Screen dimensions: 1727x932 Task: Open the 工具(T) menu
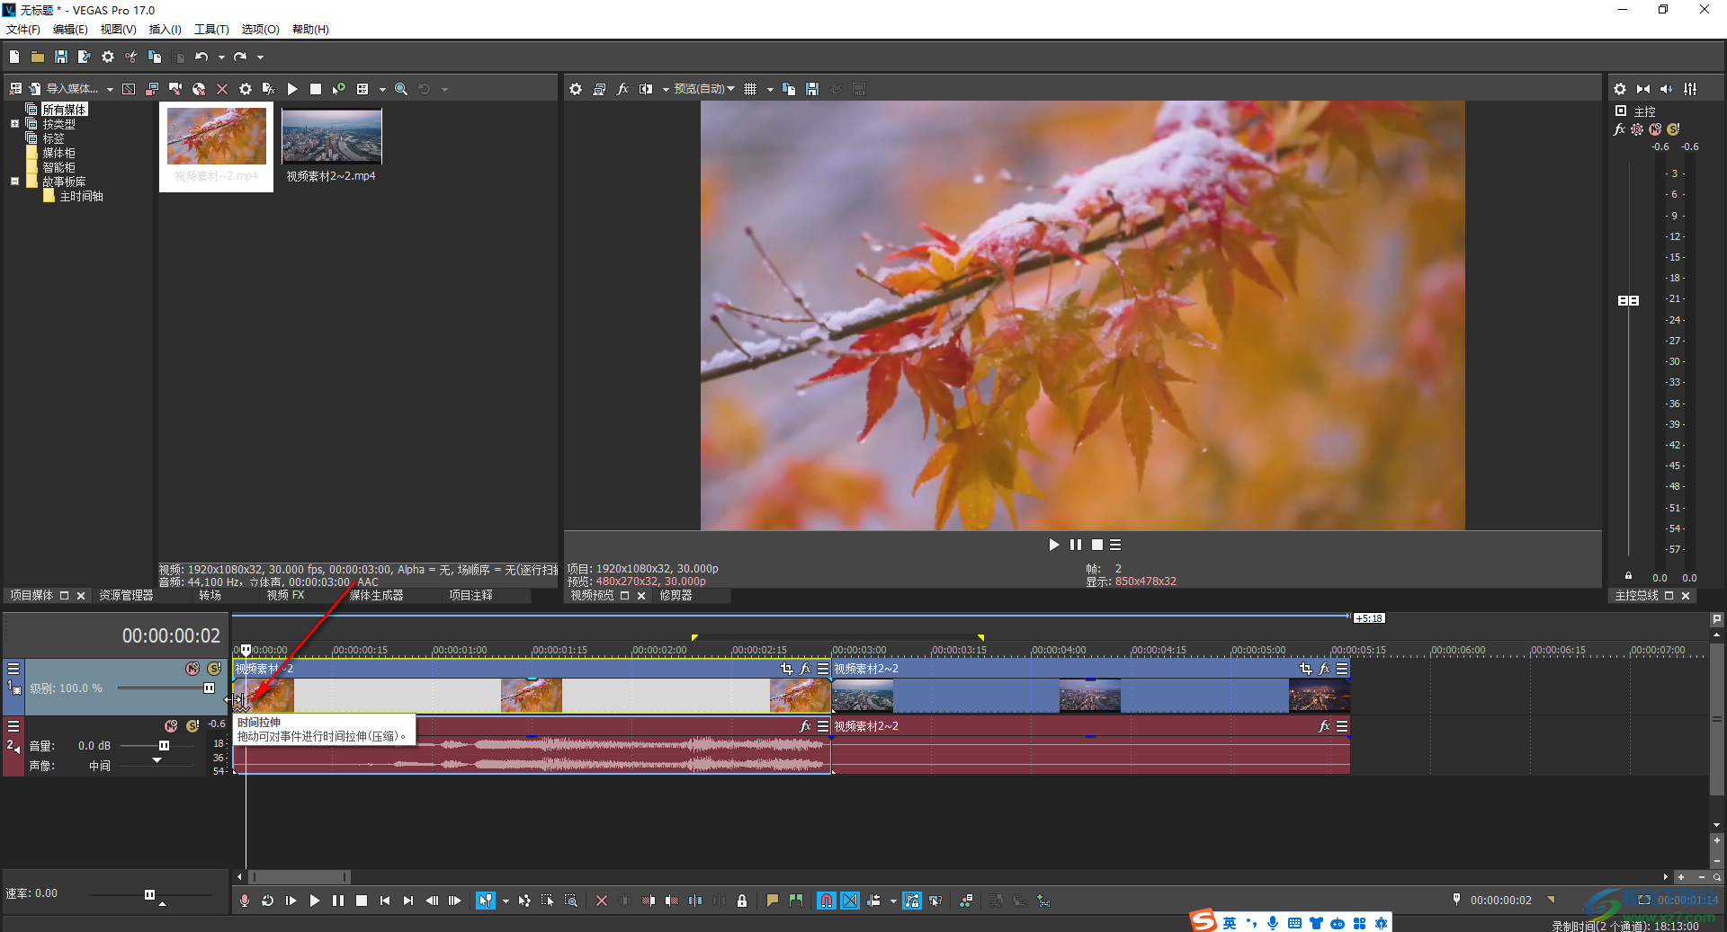click(x=211, y=30)
